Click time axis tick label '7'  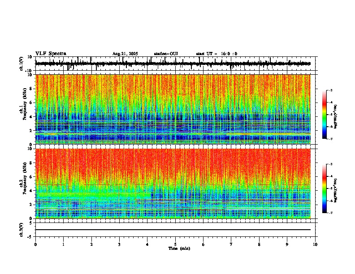pos(231,244)
